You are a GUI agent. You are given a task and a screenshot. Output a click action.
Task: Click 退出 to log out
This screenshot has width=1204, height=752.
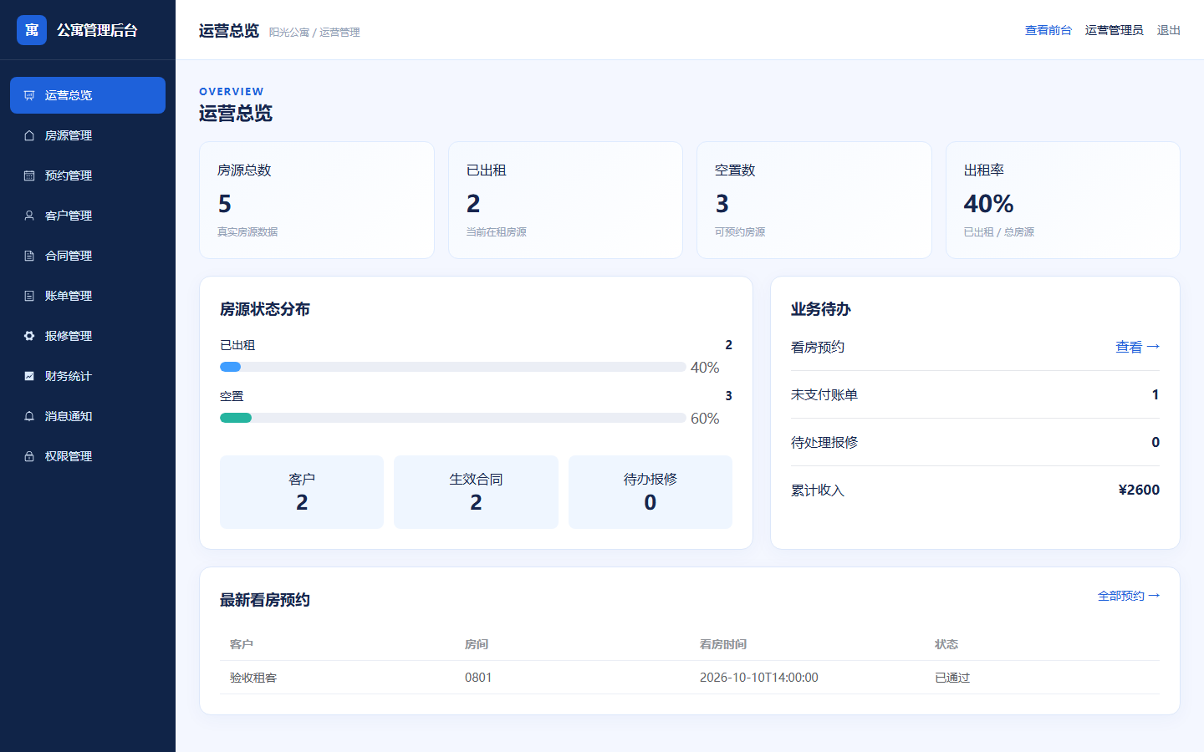[x=1168, y=30]
